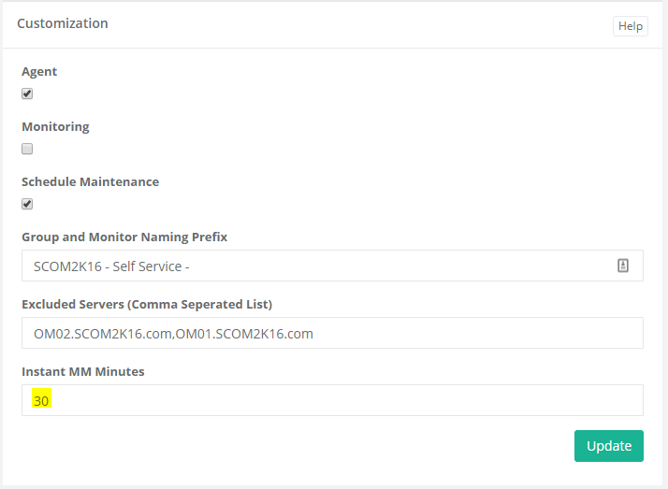This screenshot has width=668, height=489.
Task: Click OM02.SCOM2K16.com in the excluded list
Action: [x=103, y=334]
